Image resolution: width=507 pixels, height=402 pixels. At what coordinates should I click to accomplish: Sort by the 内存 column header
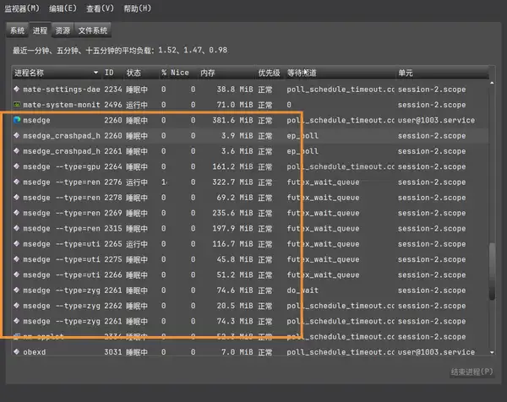[x=226, y=73]
